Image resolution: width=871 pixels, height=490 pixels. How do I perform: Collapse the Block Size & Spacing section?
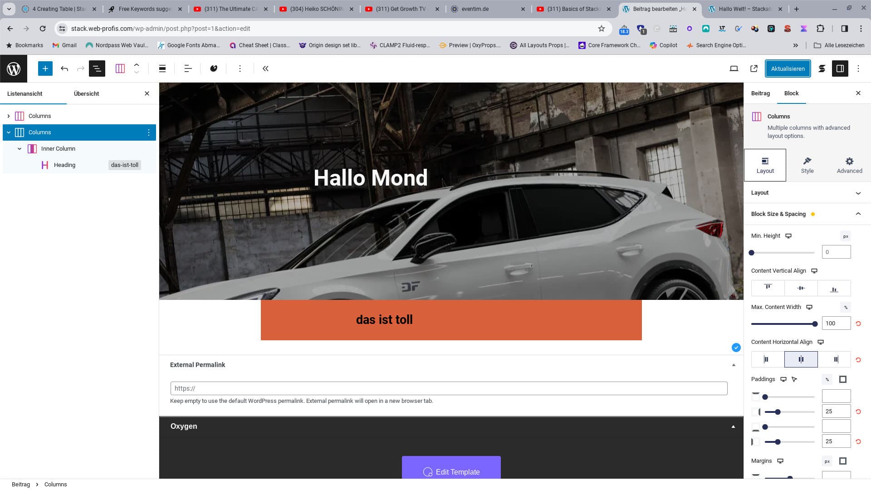(x=857, y=214)
